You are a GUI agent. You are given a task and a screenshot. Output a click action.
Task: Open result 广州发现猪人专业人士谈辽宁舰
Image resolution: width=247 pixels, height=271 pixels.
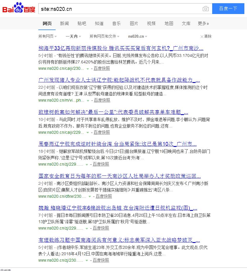pos(119,80)
